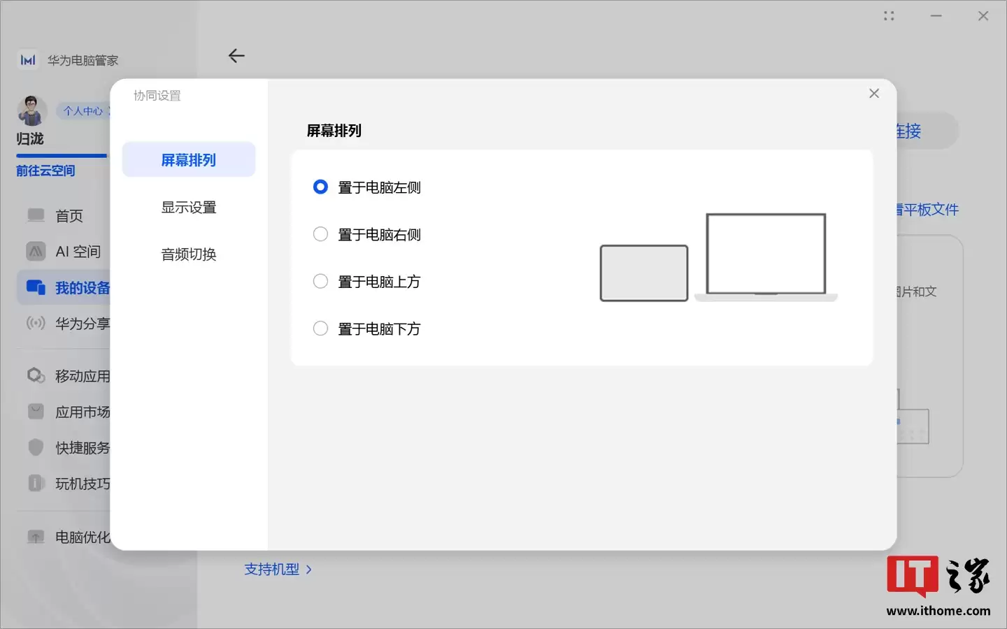The image size is (1007, 629).
Task: Open the 电脑优化 PC optimization icon
Action: point(35,536)
